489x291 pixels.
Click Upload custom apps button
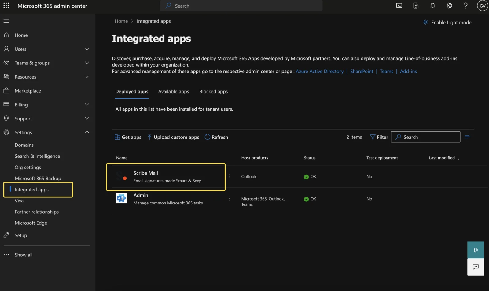[x=173, y=137]
